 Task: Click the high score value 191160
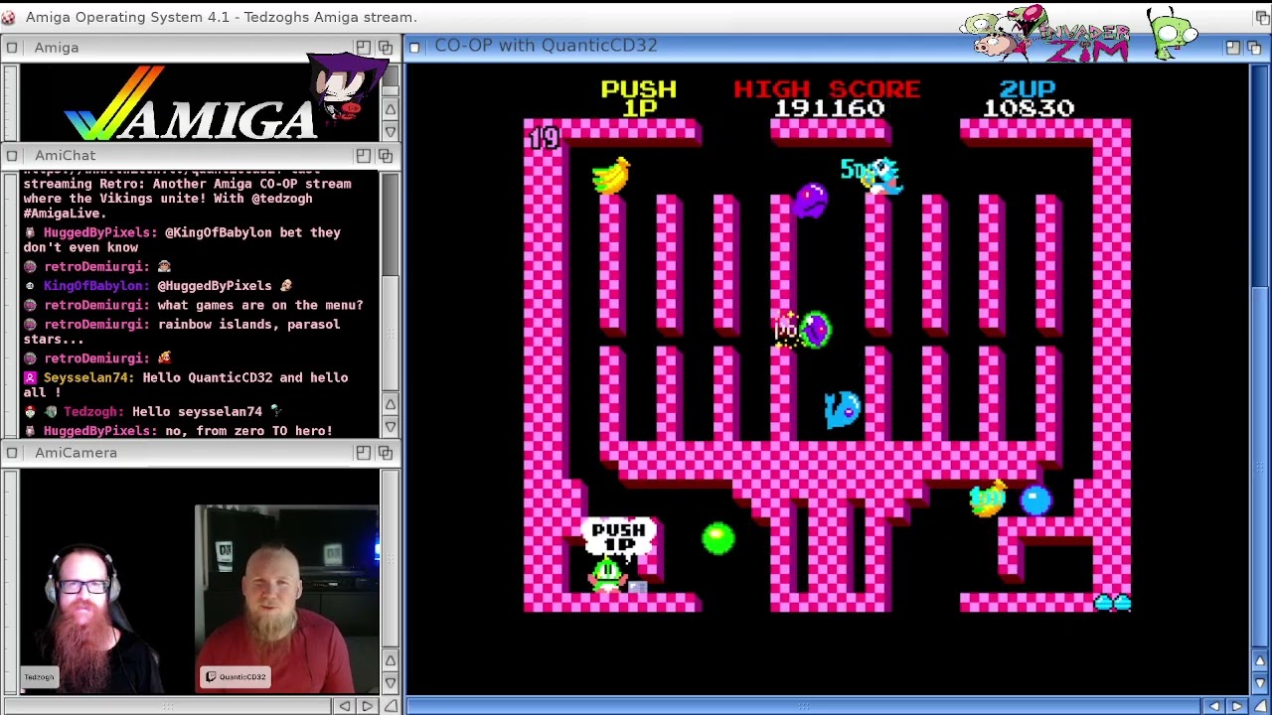(829, 108)
